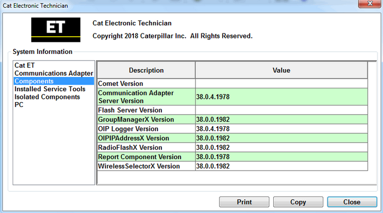Select Cat ET in the list

[25, 65]
